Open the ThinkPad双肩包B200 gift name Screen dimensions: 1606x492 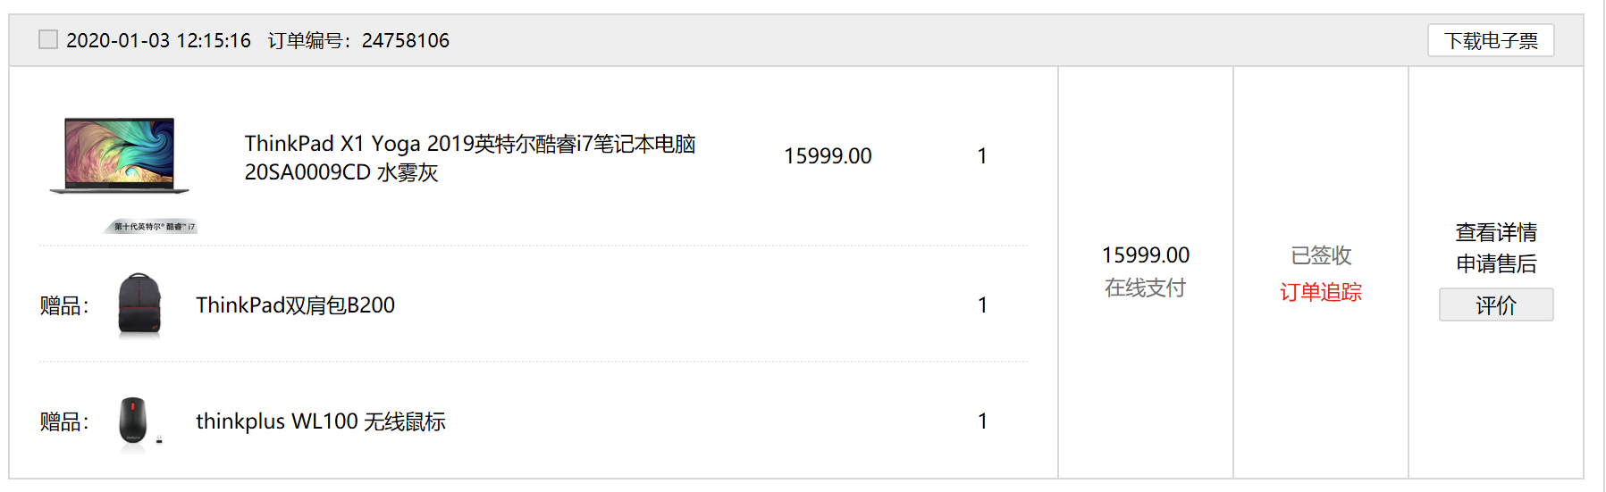click(295, 305)
